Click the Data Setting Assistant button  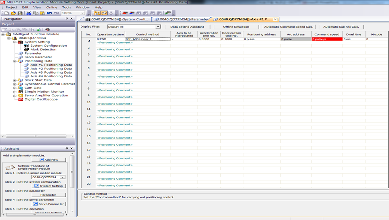coord(187,27)
